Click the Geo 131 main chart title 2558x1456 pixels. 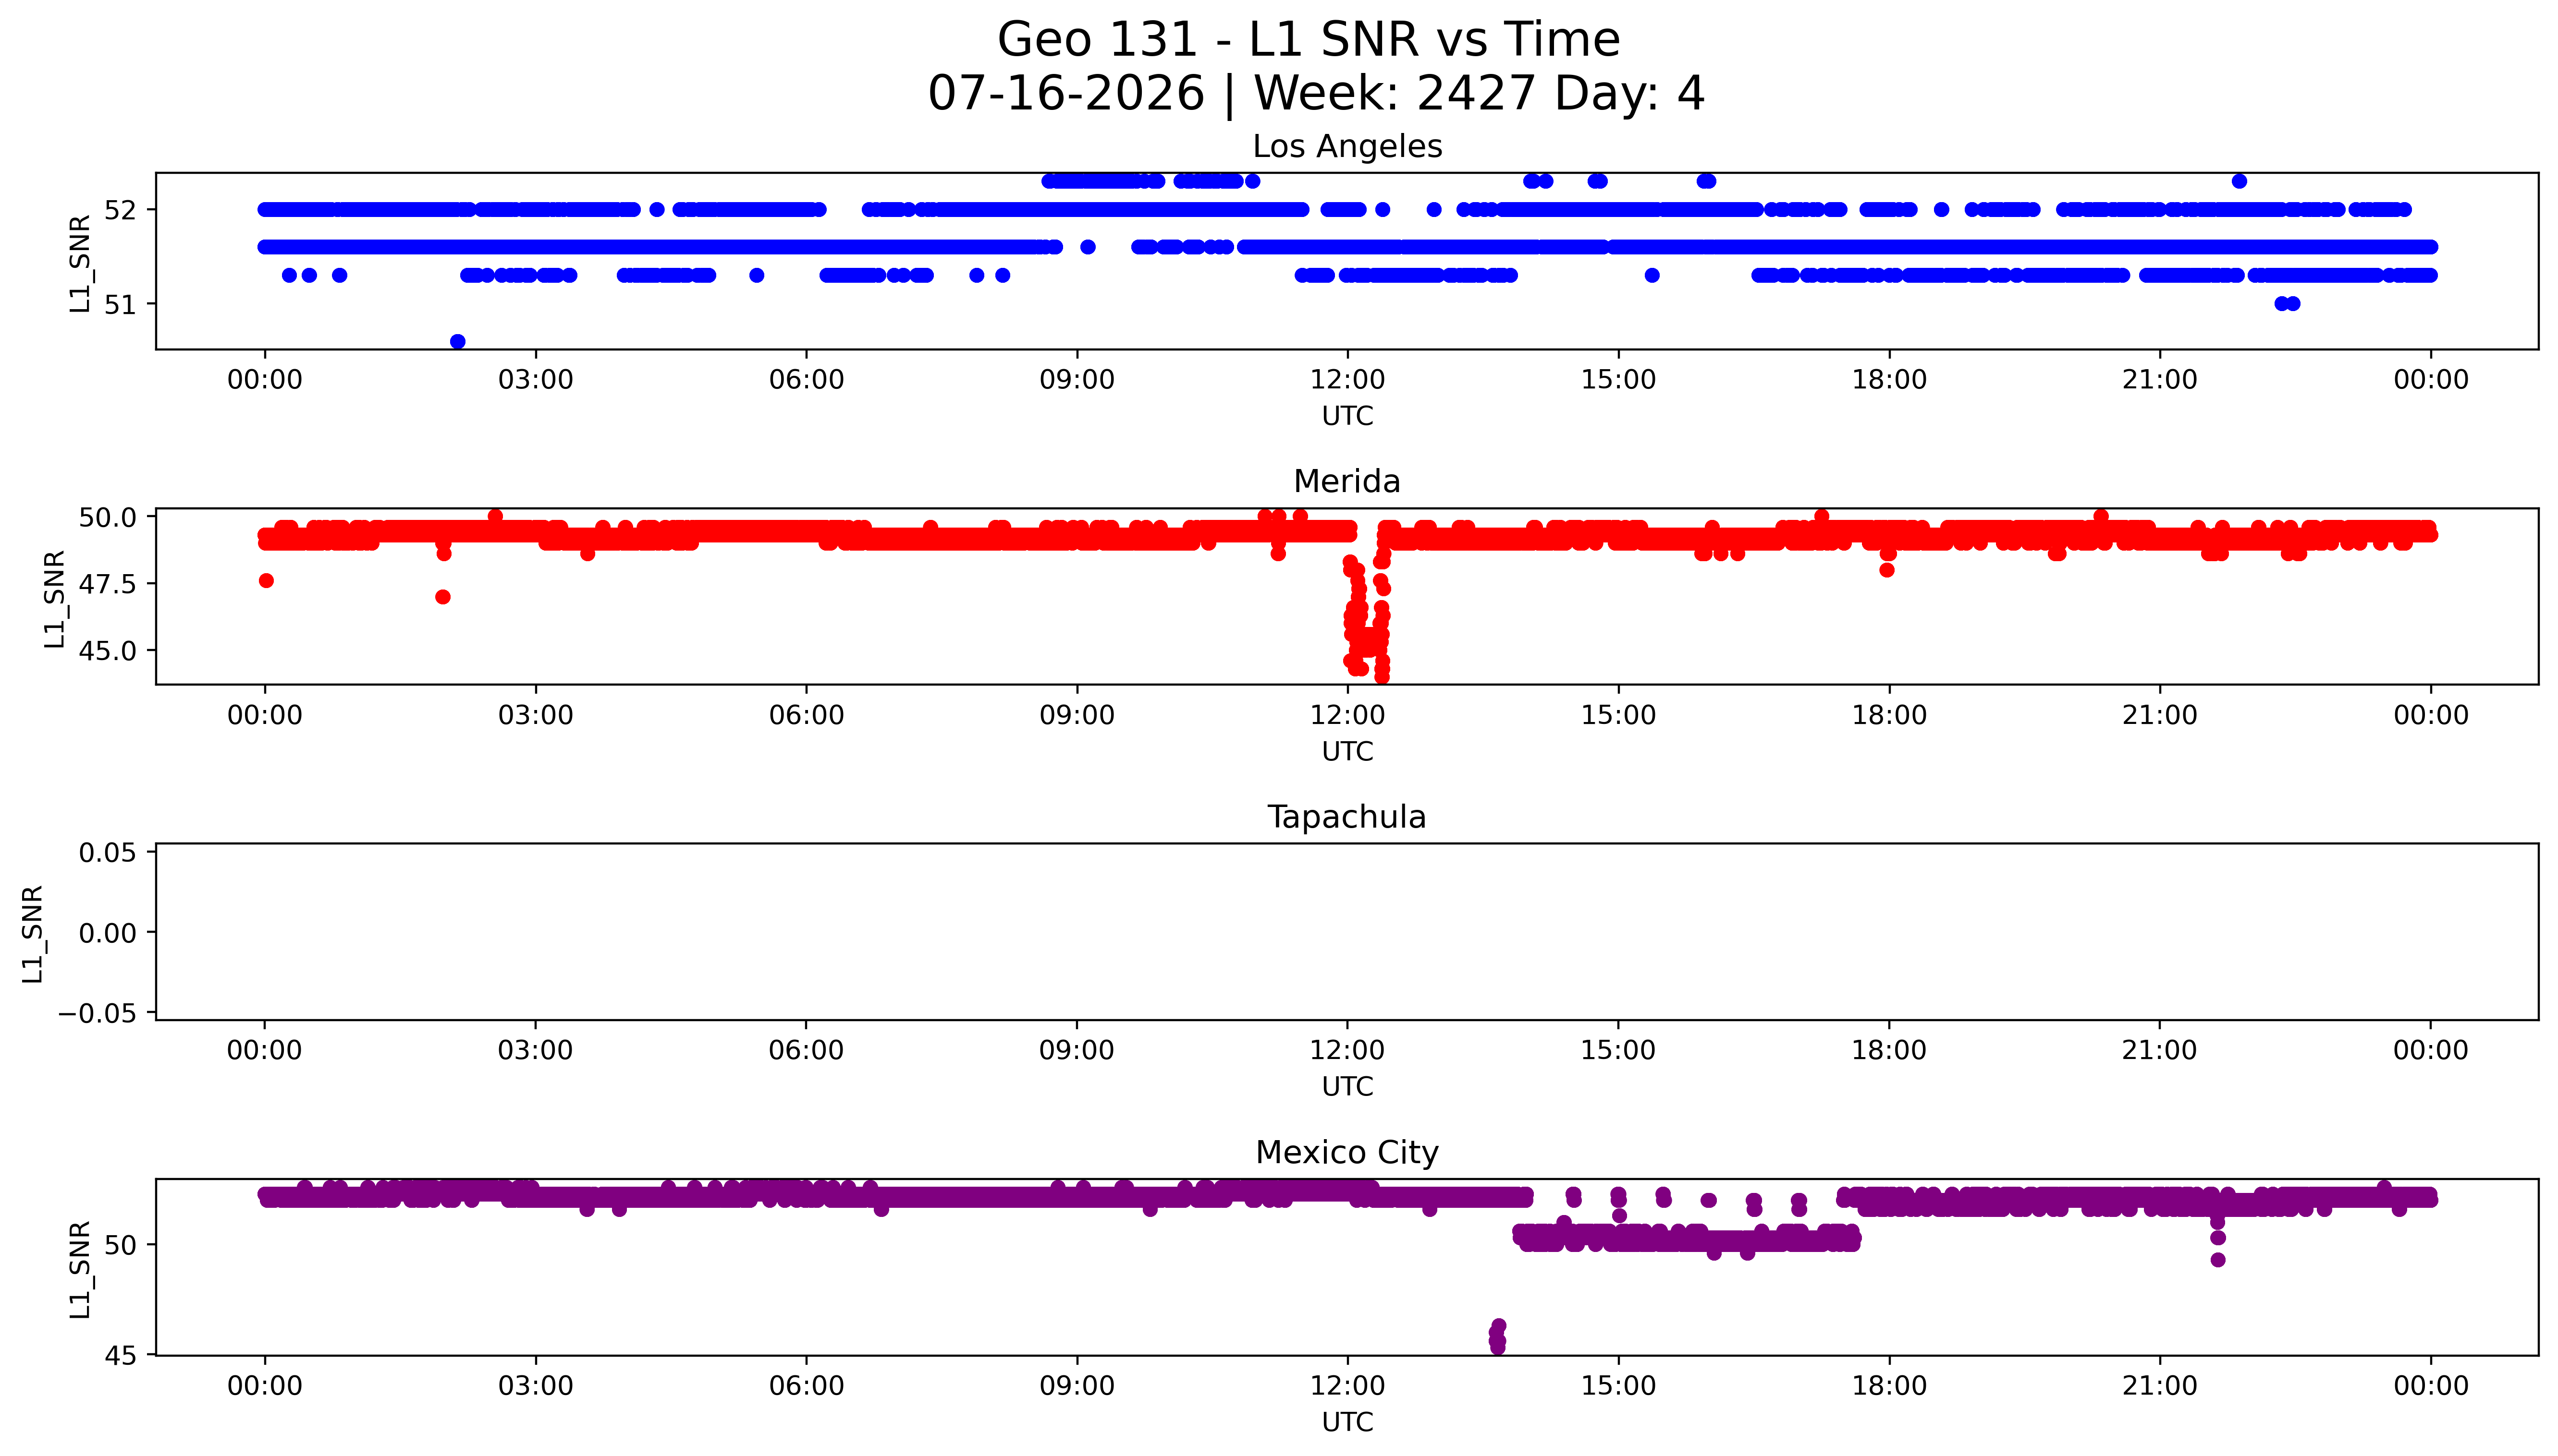[x=1309, y=40]
